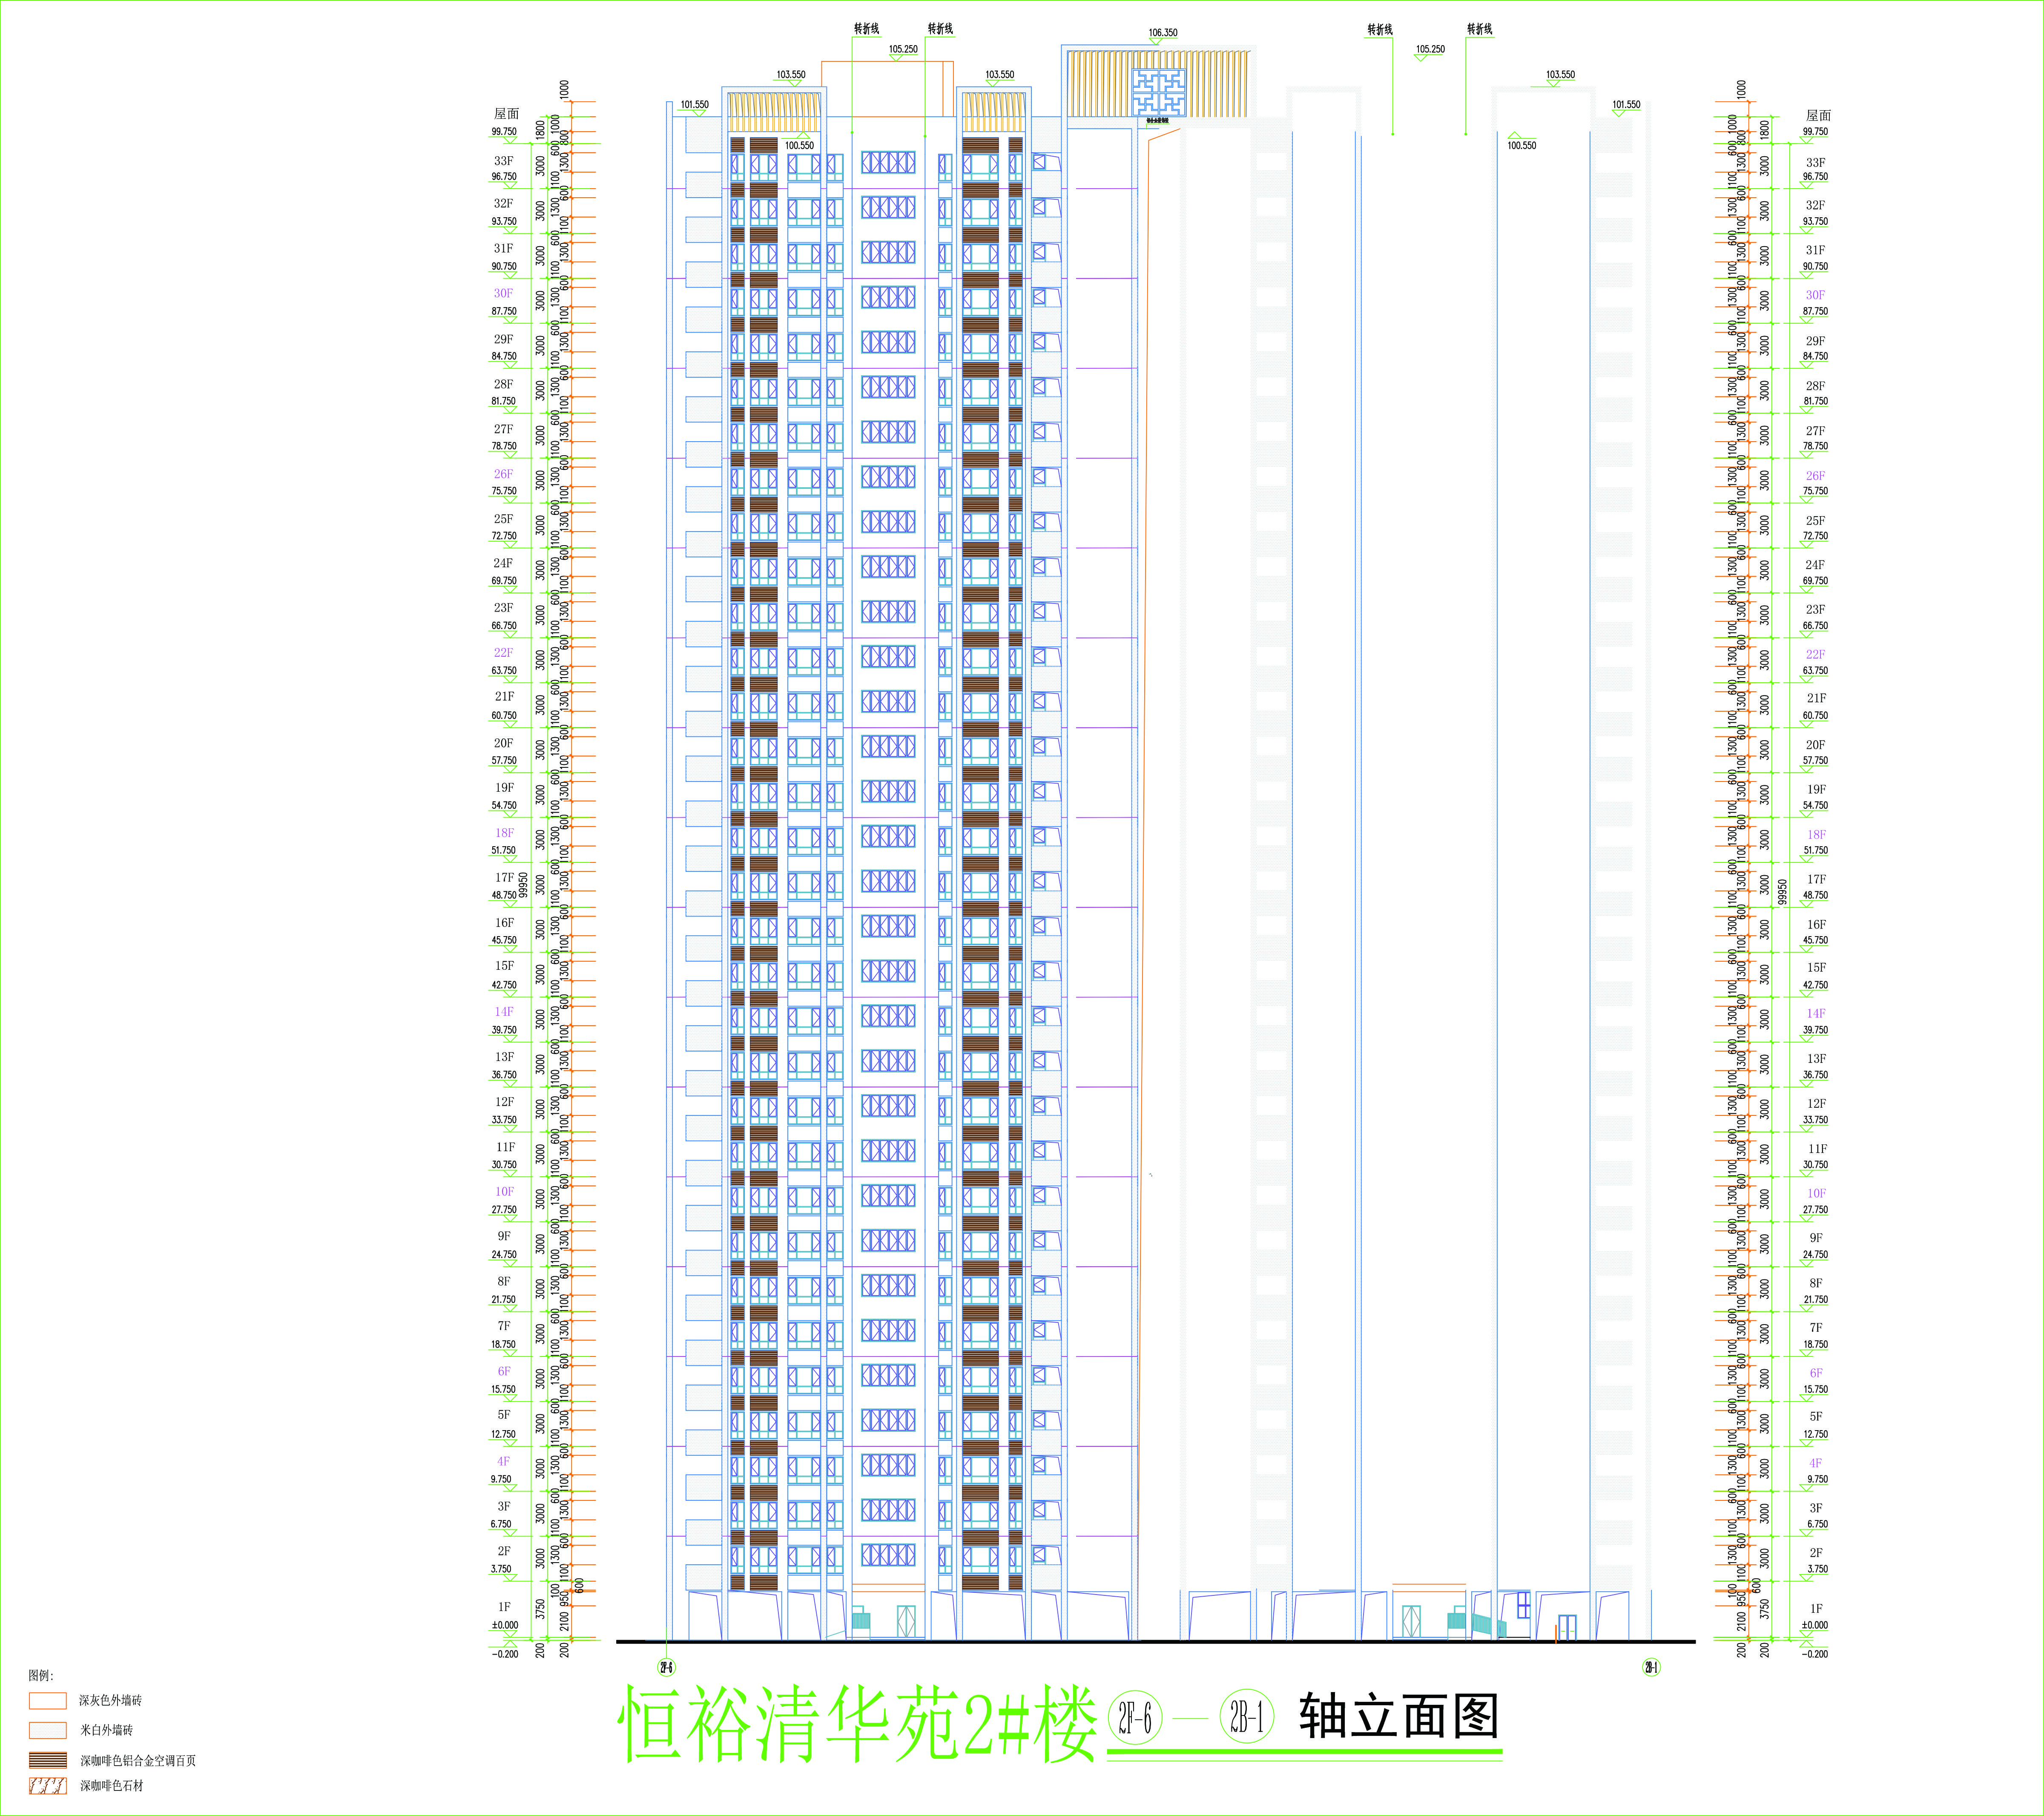The width and height of the screenshot is (2044, 1816).
Task: Click the -0.200 elevation in the right column
Action: (1814, 1654)
